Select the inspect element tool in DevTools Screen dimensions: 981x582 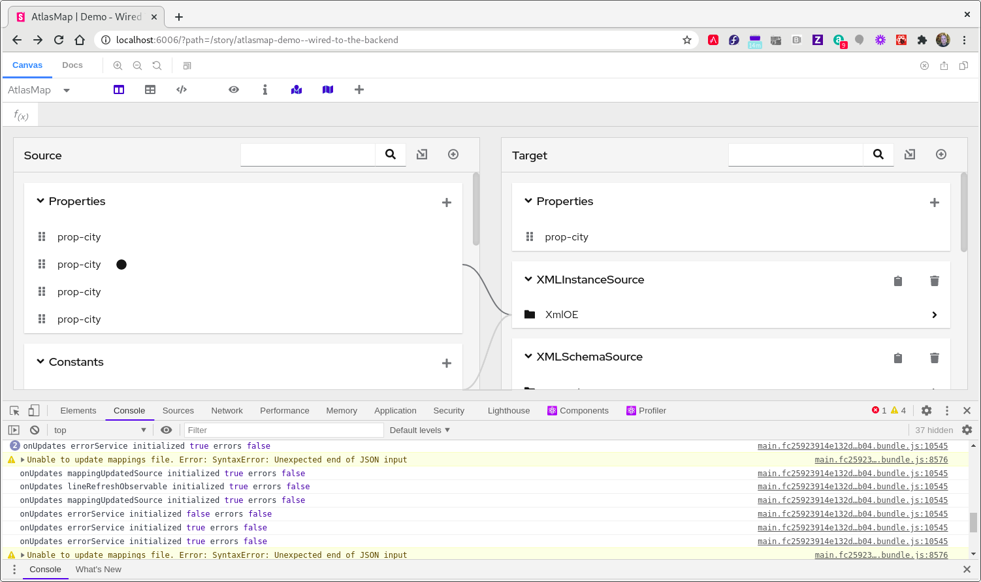pos(14,410)
